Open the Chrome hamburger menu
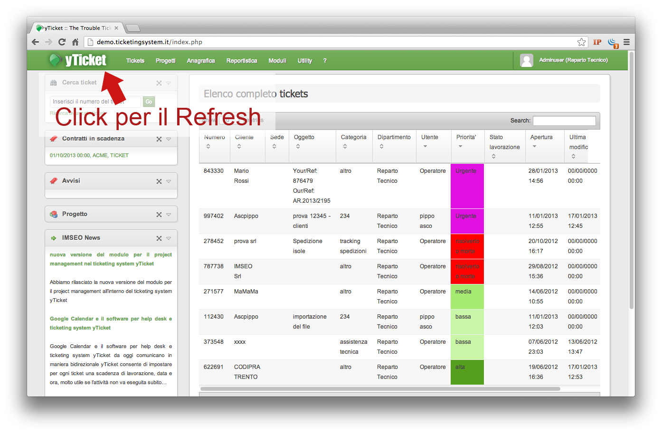Screen dimensions: 662x434 click(x=626, y=42)
